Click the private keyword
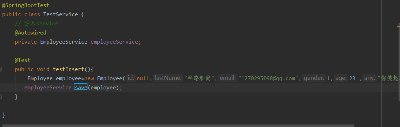Viewport: 400px width, 127px height. tap(26, 42)
